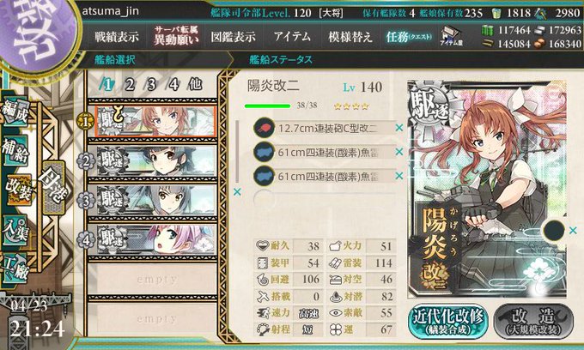Click the 12.7cm連装砲C型改二 equipment slot
The image size is (584, 350).
pyautogui.click(x=325, y=128)
